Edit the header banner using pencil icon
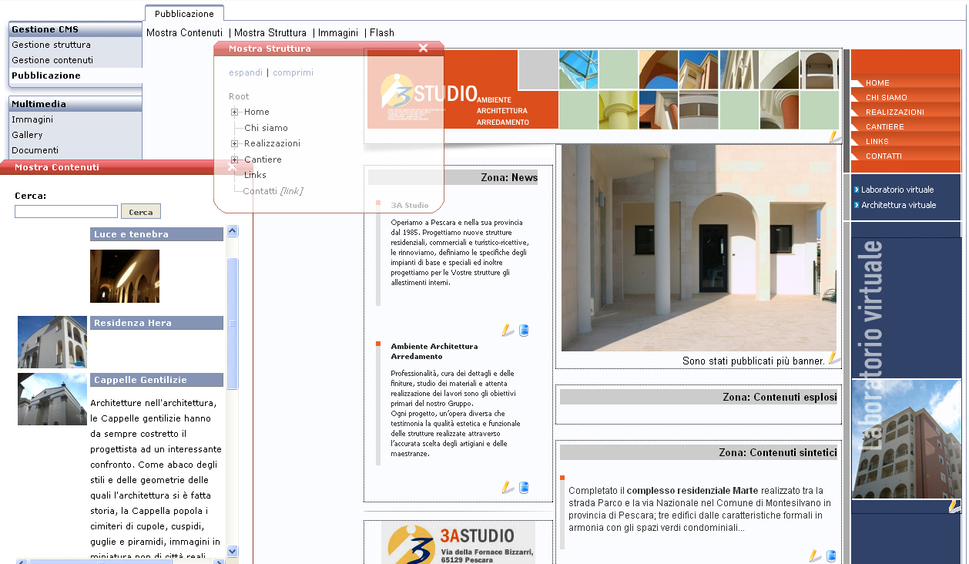969x564 pixels. (x=833, y=136)
